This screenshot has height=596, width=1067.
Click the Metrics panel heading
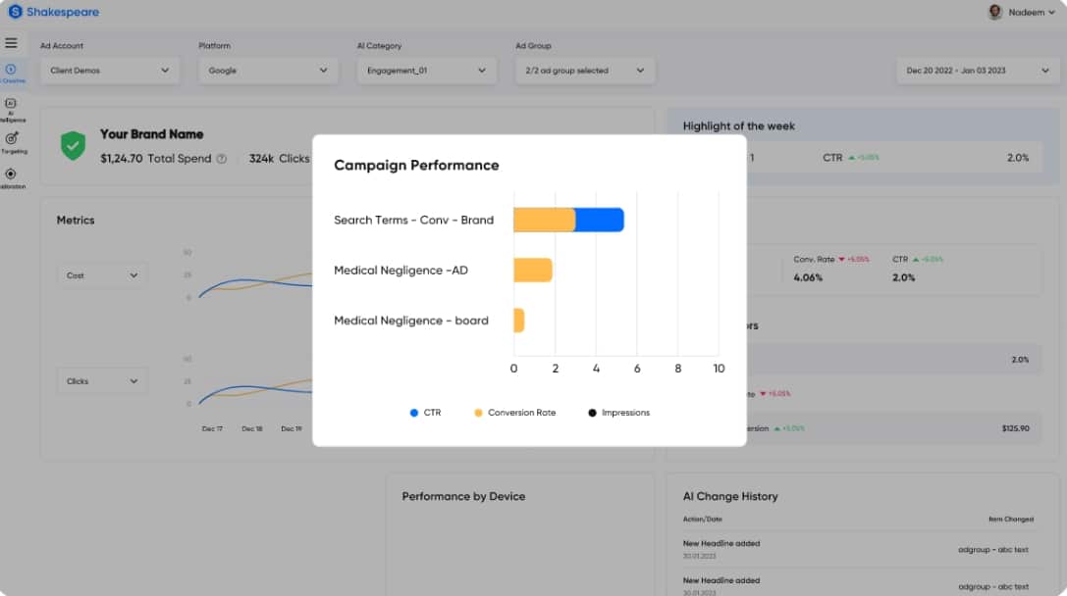pyautogui.click(x=76, y=221)
